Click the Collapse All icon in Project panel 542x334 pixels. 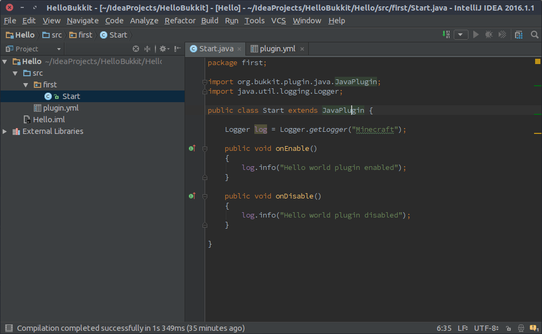[148, 49]
